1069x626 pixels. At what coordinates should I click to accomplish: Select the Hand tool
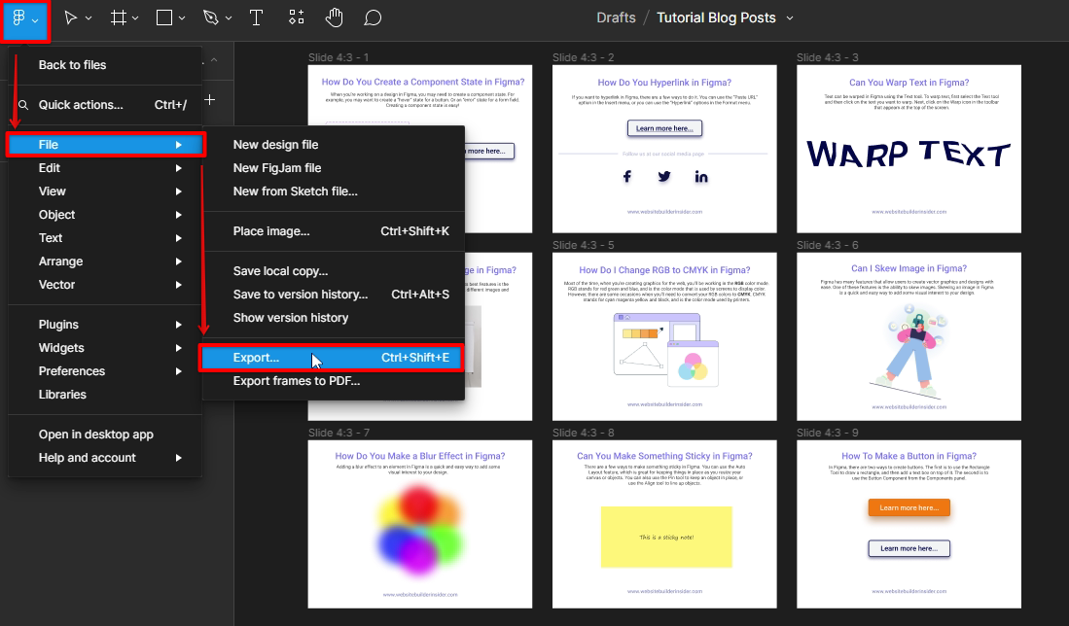click(x=334, y=18)
